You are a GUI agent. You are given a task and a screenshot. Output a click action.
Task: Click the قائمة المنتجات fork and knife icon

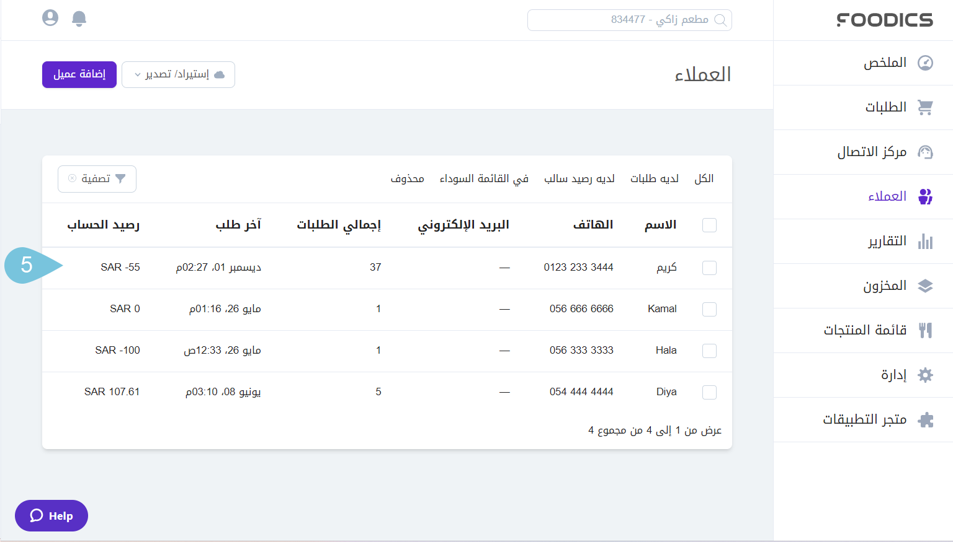925,330
